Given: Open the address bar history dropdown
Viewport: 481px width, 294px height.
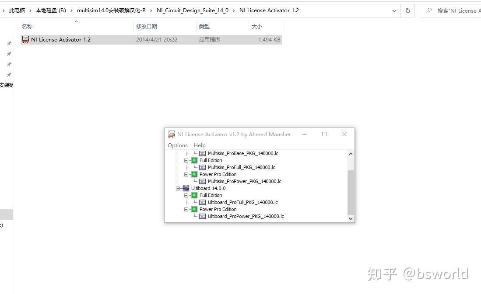Looking at the screenshot, I should point(393,10).
